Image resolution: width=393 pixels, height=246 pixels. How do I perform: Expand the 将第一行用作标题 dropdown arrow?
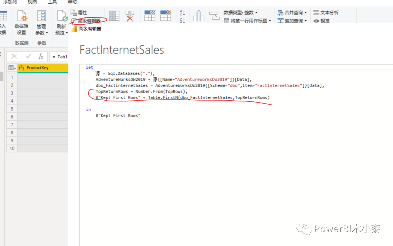(270, 21)
